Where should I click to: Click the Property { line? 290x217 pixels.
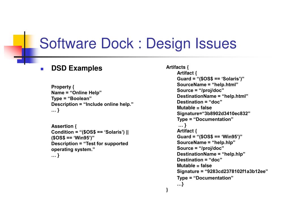pyautogui.click(x=63, y=87)
